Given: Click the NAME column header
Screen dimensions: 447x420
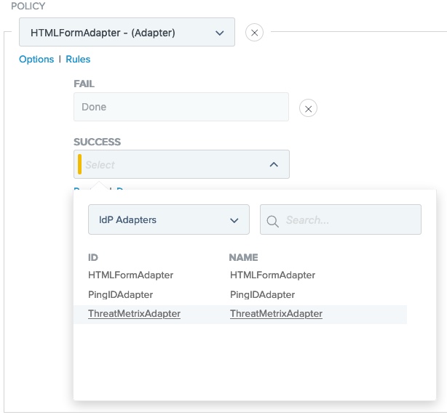Looking at the screenshot, I should click(x=243, y=257).
